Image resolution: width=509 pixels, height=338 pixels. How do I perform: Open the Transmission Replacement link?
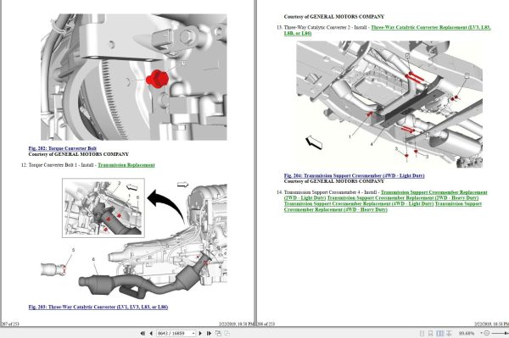[x=126, y=165]
